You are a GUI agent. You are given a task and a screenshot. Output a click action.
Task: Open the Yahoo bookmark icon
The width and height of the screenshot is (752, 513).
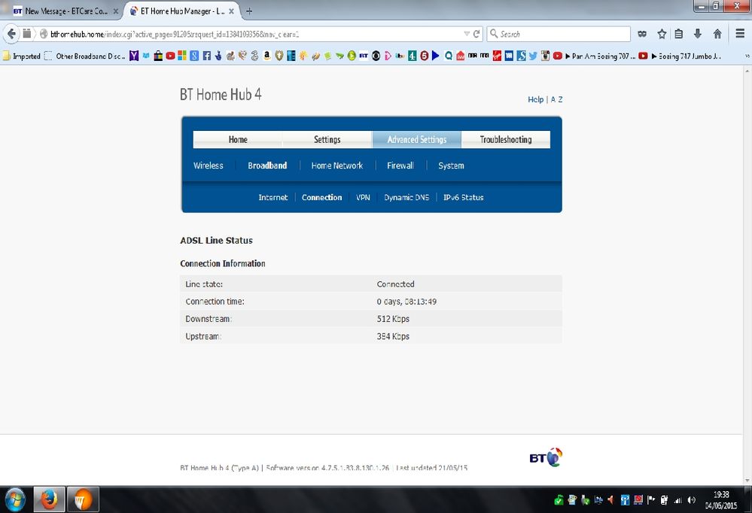click(134, 56)
